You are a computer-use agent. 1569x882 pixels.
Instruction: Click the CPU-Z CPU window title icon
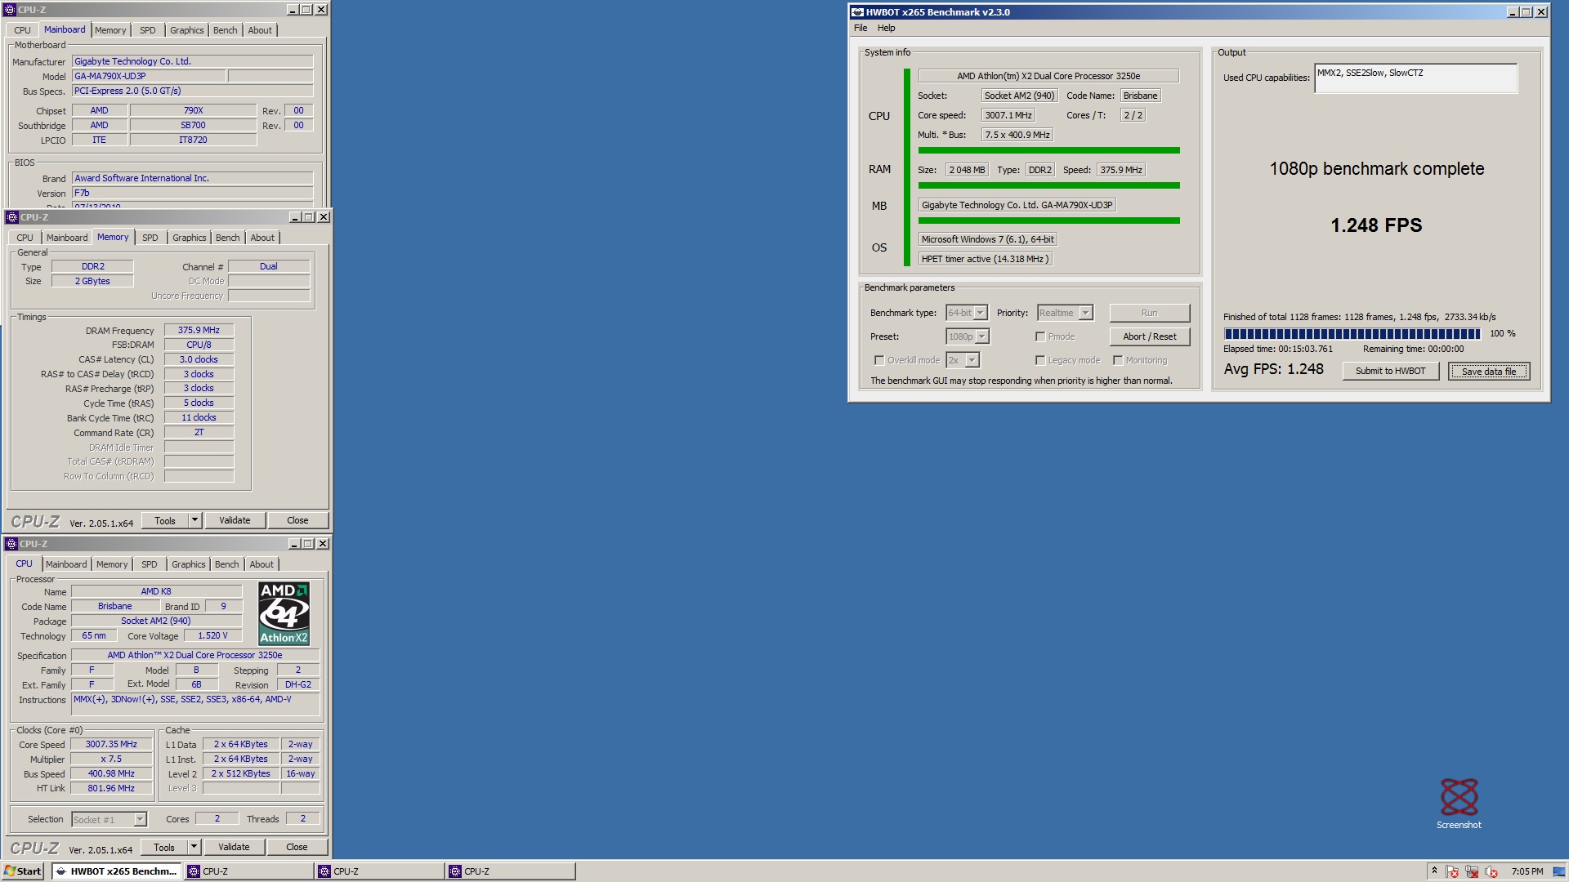(11, 544)
